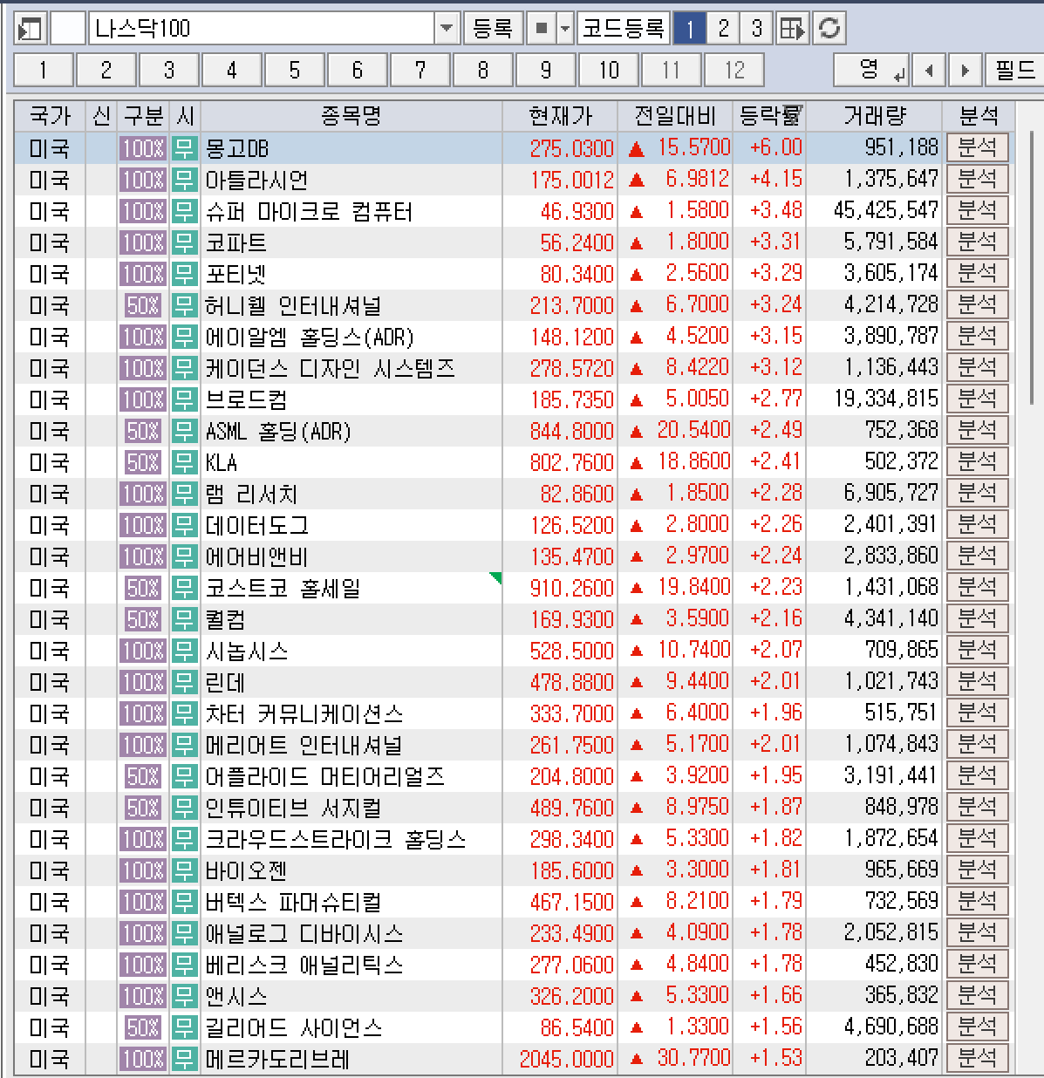The image size is (1044, 1078).
Task: Click the 무 icon in 코파트 row
Action: (184, 242)
